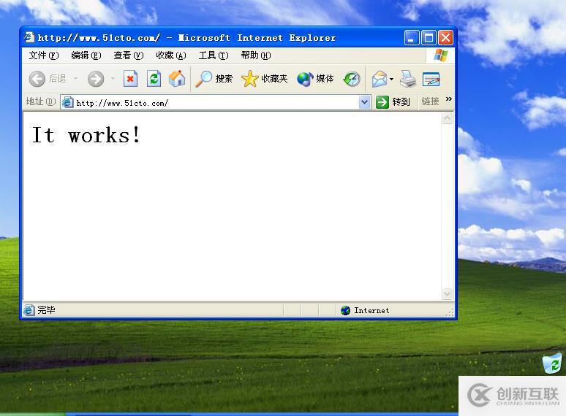Open the Favorites (收藏) menu

click(170, 55)
